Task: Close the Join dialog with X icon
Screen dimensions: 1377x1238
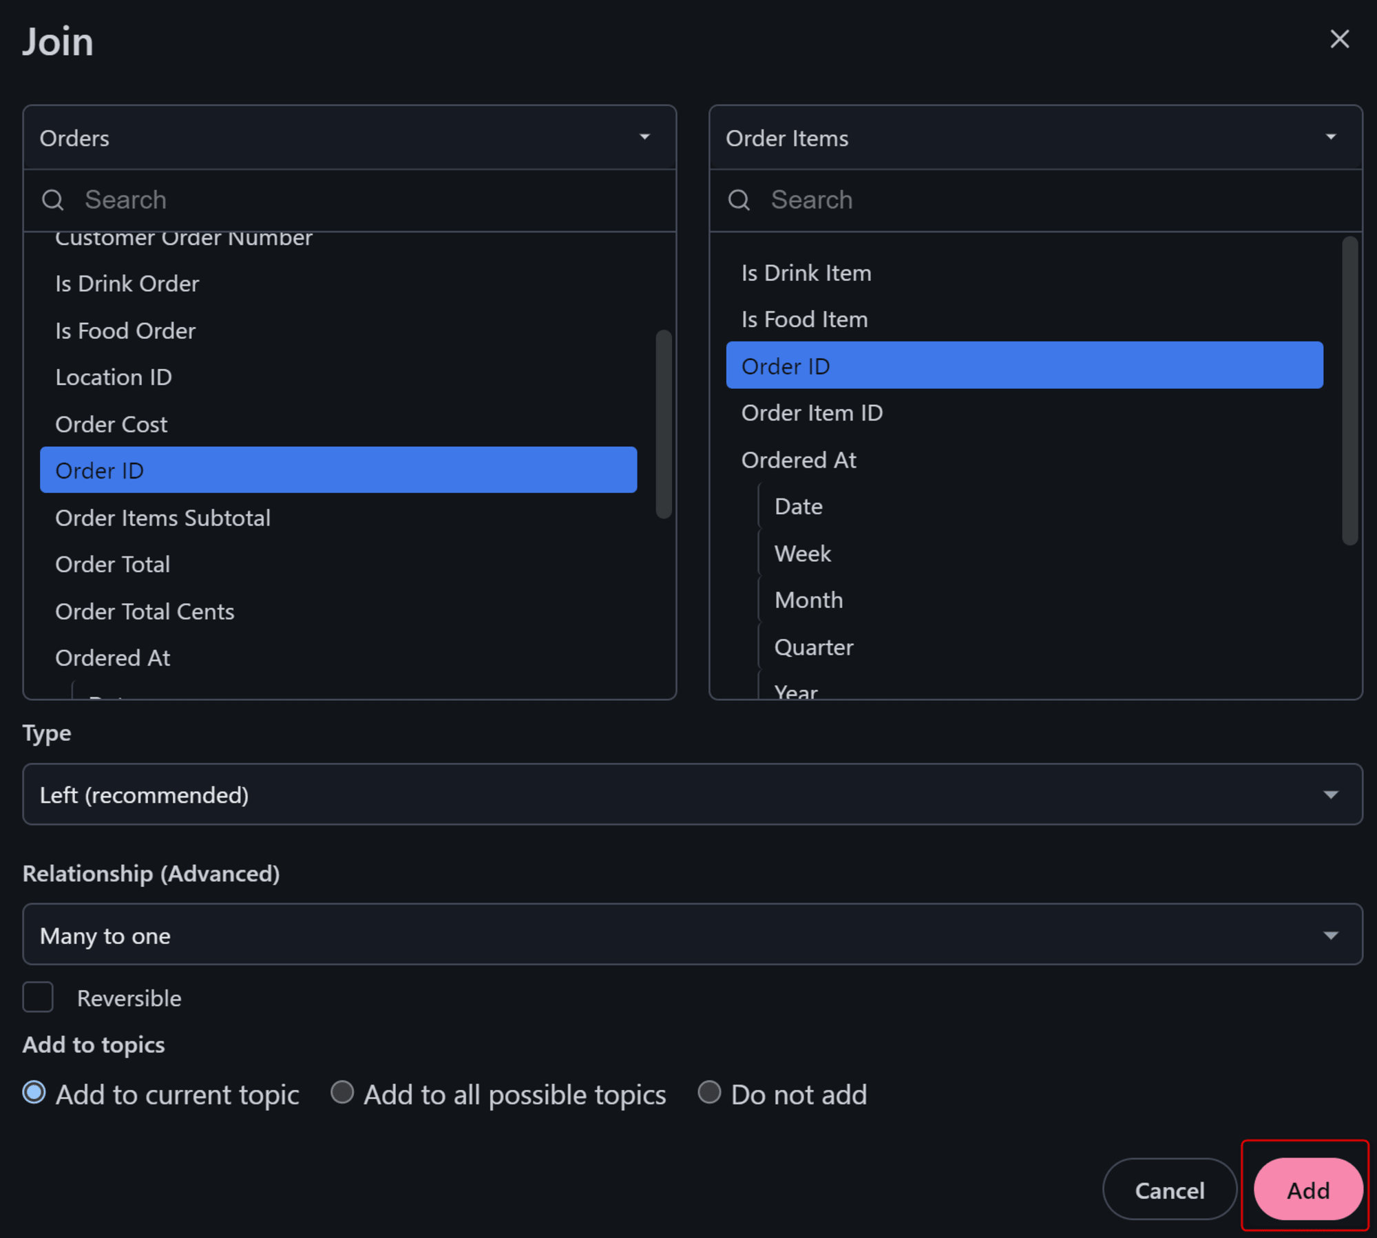Action: [1338, 39]
